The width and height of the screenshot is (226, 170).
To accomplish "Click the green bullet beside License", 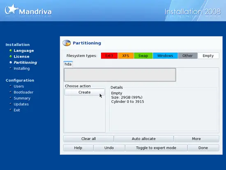I will (x=11, y=56).
